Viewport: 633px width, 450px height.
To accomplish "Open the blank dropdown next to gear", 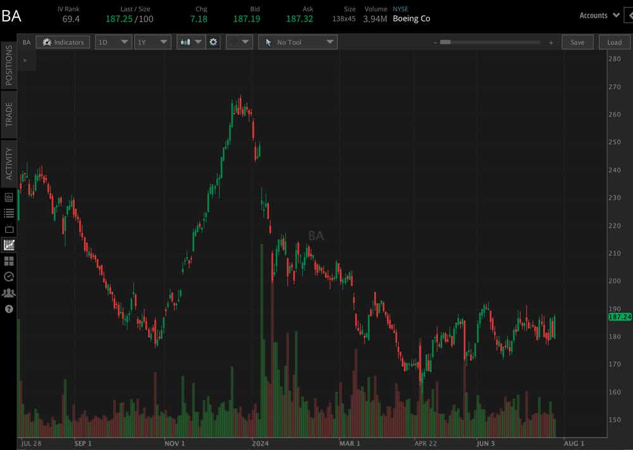I will (x=239, y=42).
